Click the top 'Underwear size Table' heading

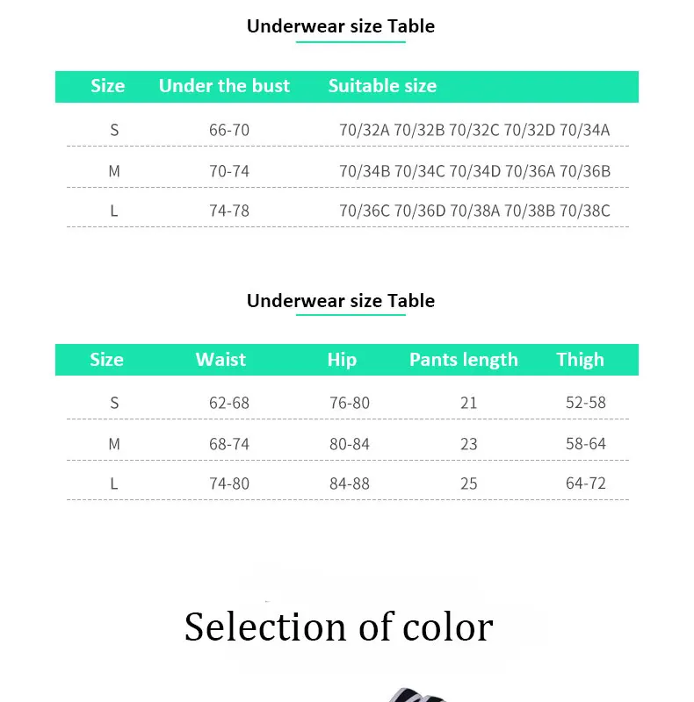point(341,26)
